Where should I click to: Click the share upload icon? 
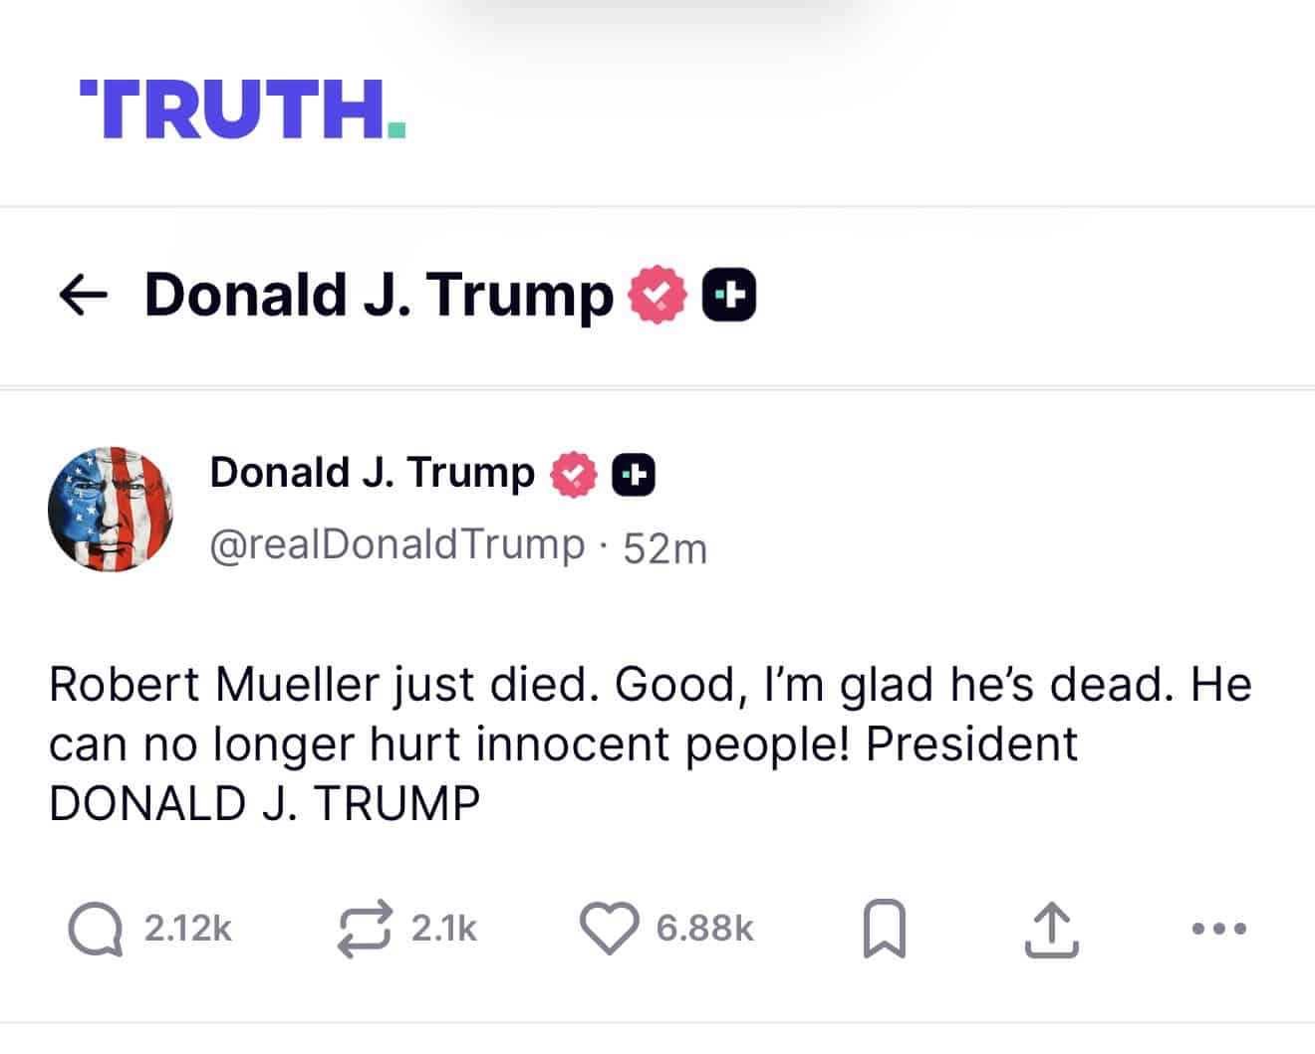click(x=1051, y=929)
